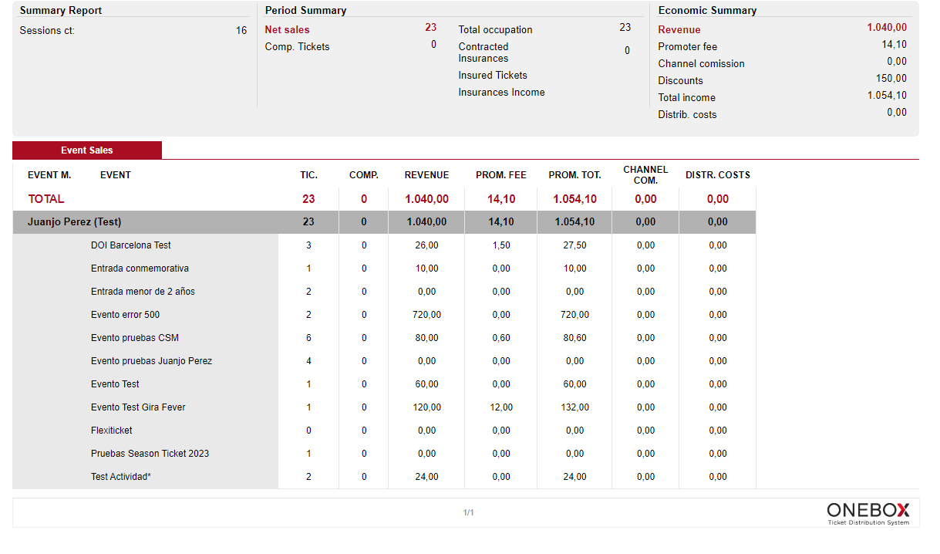Open the Evento pruebas CSM event
940x554 pixels.
[135, 338]
